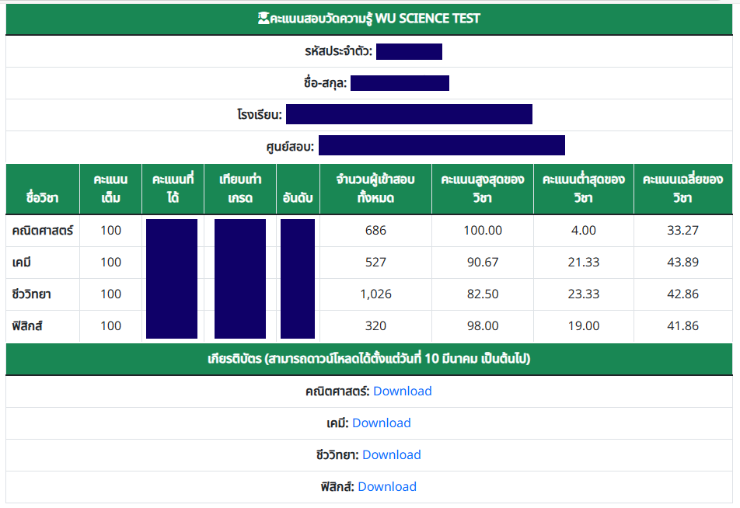
Task: Select the โรงเรียน field label
Action: (260, 115)
